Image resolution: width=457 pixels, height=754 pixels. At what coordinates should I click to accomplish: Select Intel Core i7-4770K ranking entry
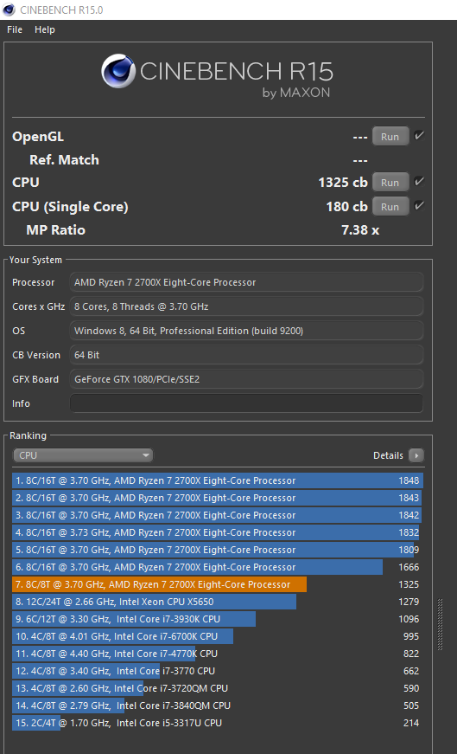(218, 654)
